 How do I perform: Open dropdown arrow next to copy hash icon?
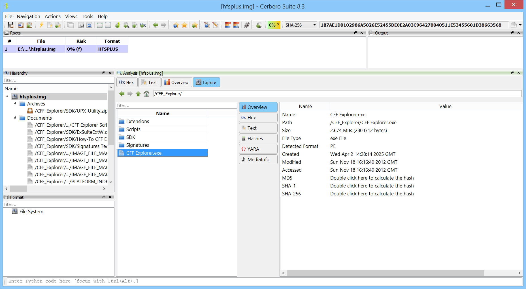coord(520,25)
